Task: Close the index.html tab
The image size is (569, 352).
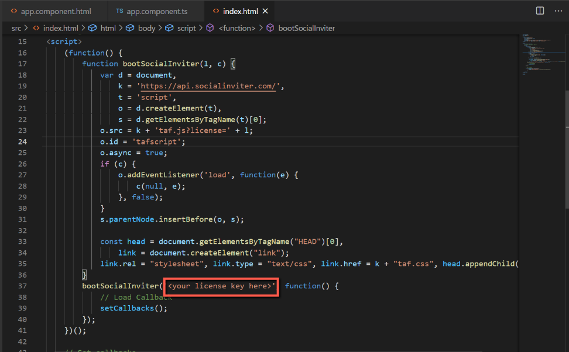Action: pyautogui.click(x=265, y=11)
